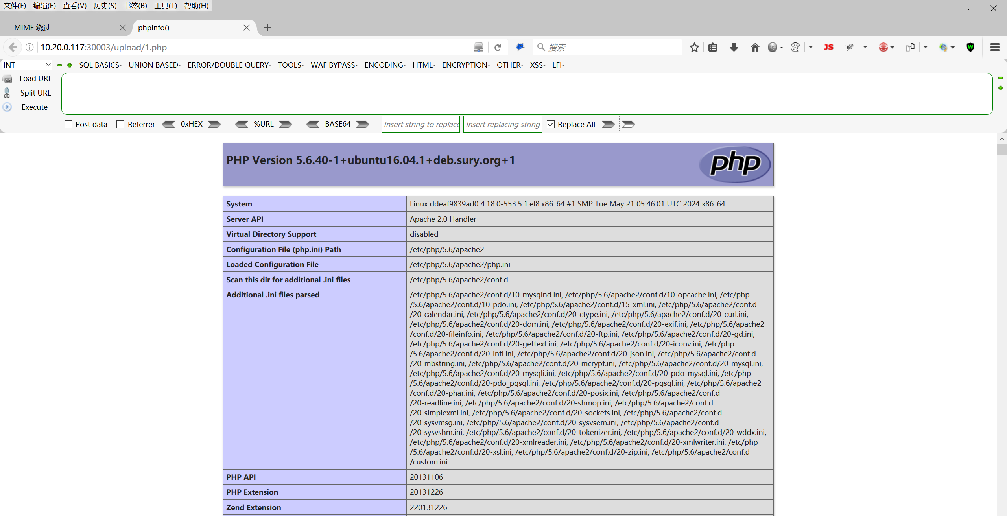This screenshot has height=516, width=1007.
Task: Uncheck the Replace All checkbox
Action: (x=551, y=124)
